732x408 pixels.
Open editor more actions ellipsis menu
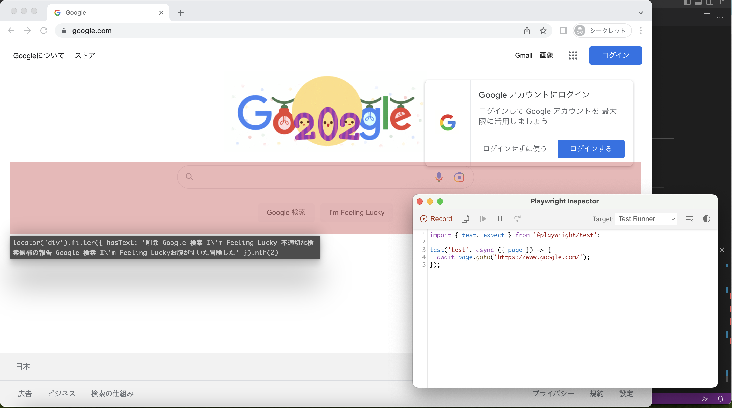(720, 17)
